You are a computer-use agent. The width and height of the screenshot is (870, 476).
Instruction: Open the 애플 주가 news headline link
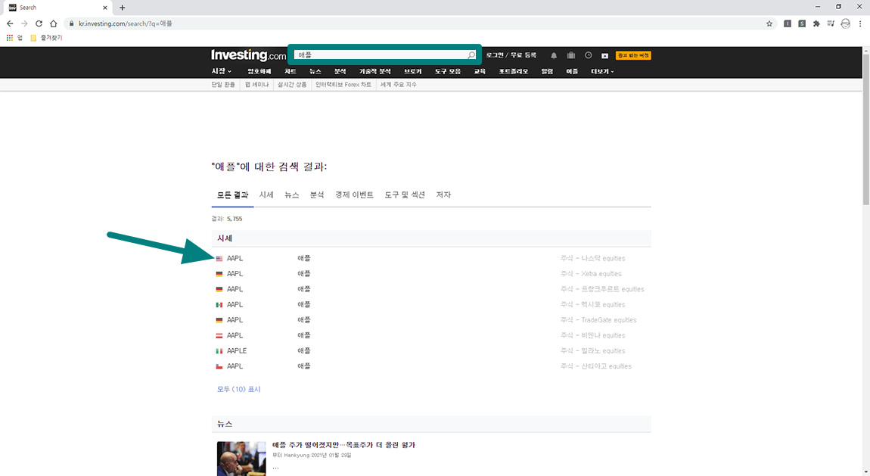pos(343,445)
